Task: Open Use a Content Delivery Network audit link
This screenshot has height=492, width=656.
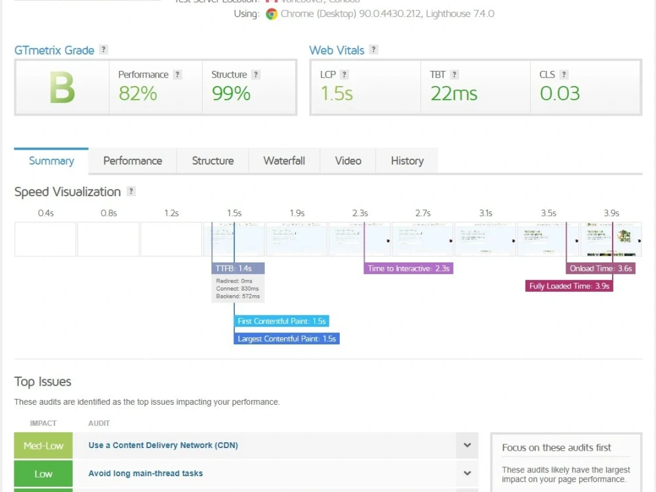Action: tap(163, 445)
